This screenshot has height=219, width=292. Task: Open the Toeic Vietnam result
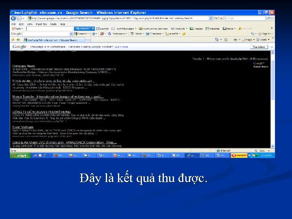click(x=23, y=127)
